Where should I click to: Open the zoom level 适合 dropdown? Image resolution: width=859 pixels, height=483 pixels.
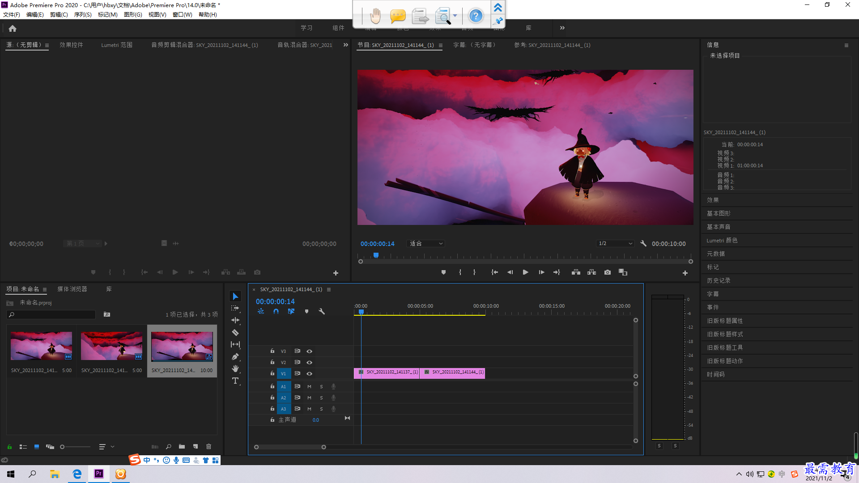(x=426, y=244)
